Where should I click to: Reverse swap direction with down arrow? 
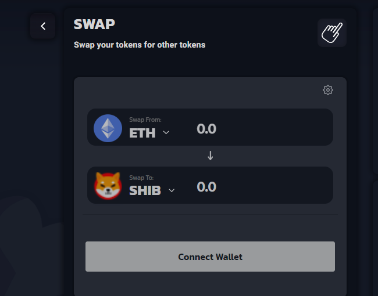point(210,156)
